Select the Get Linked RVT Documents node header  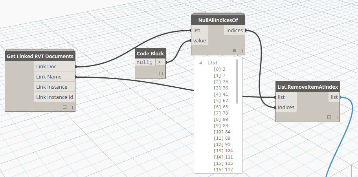point(40,56)
